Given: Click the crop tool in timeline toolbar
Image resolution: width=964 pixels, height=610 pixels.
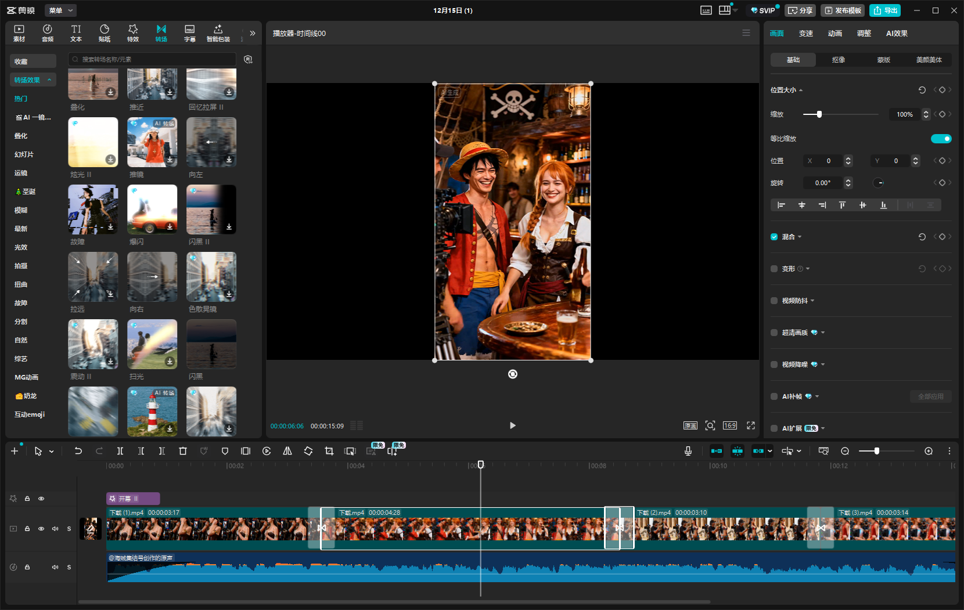Looking at the screenshot, I should tap(329, 451).
